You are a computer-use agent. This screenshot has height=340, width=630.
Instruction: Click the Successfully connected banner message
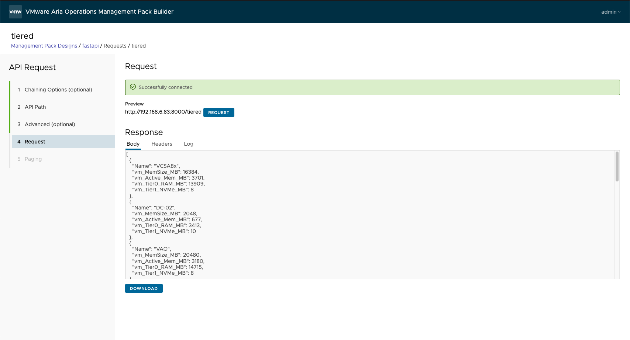pos(166,87)
